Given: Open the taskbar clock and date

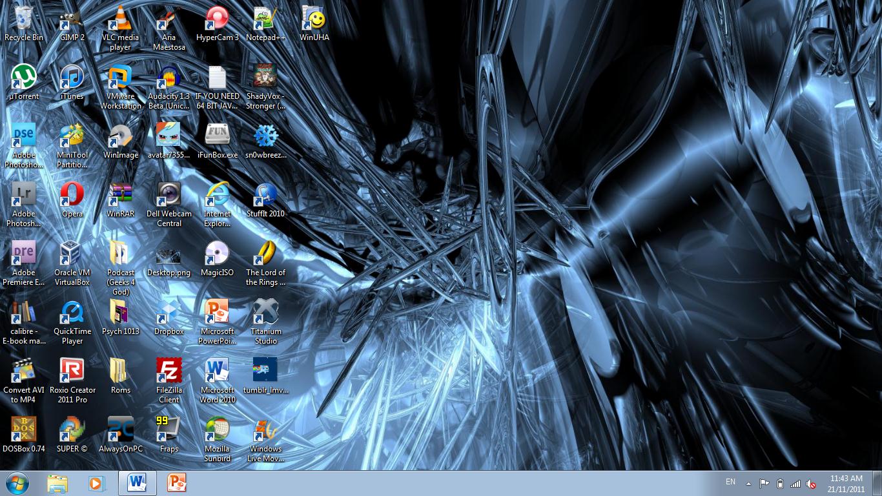Looking at the screenshot, I should [846, 484].
